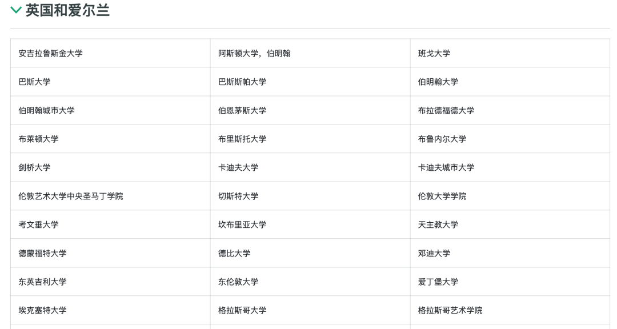Open 伦敦艺术大学中央圣马丁学院 entry
This screenshot has height=329, width=617.
[70, 196]
